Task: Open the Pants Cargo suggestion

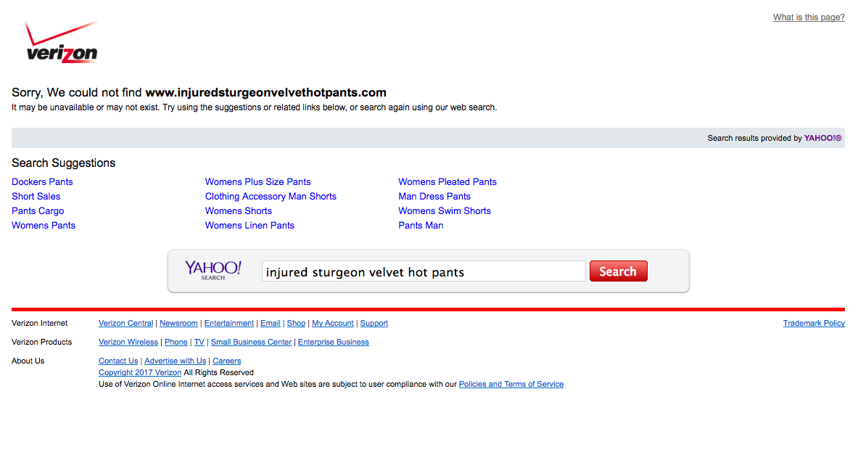Action: (38, 210)
